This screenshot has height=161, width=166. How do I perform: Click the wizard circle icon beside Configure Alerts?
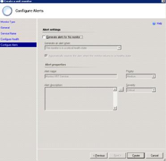7,11
